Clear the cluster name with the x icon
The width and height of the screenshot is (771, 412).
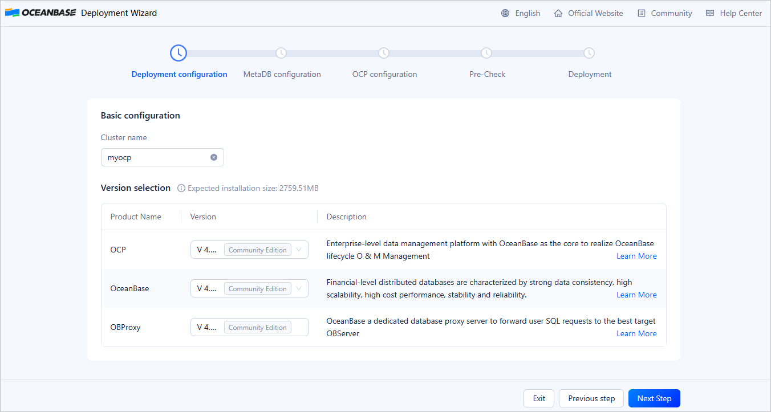pos(214,157)
